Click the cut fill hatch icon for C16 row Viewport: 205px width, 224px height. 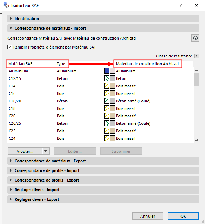tap(107, 93)
